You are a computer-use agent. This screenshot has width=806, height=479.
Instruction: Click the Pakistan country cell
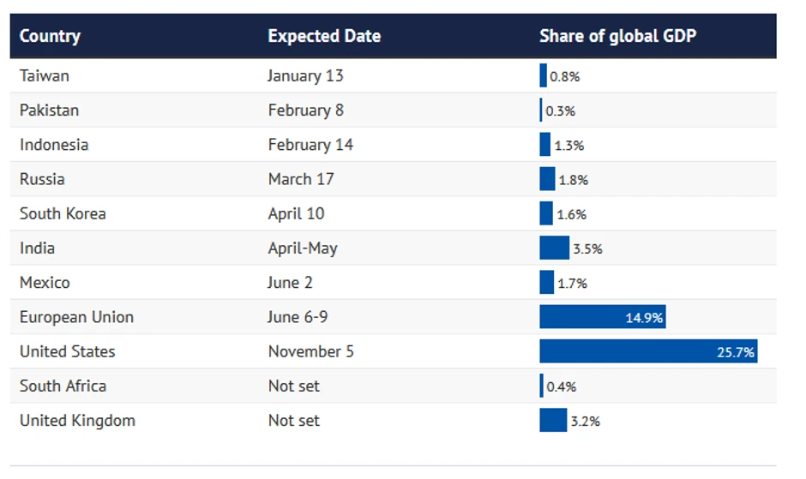point(49,111)
